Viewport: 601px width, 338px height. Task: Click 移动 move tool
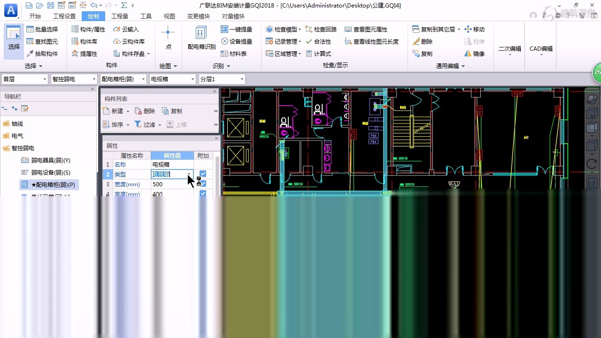click(474, 29)
